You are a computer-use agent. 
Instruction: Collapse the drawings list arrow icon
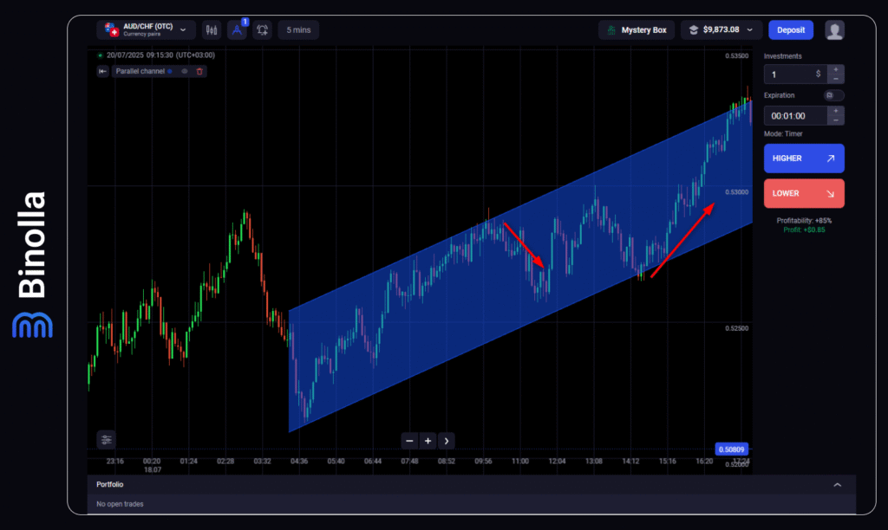103,71
